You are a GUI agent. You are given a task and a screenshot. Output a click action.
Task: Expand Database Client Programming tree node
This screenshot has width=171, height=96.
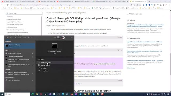(x=7, y=30)
